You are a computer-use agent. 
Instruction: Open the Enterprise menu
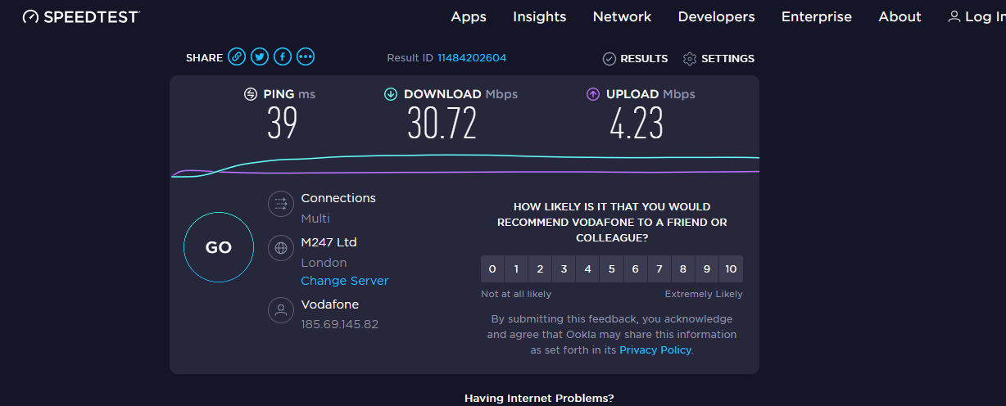(817, 16)
